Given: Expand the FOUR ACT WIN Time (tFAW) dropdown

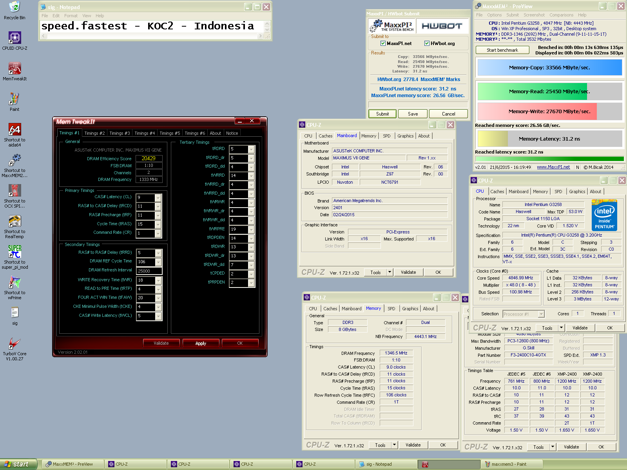Looking at the screenshot, I should coord(158,298).
